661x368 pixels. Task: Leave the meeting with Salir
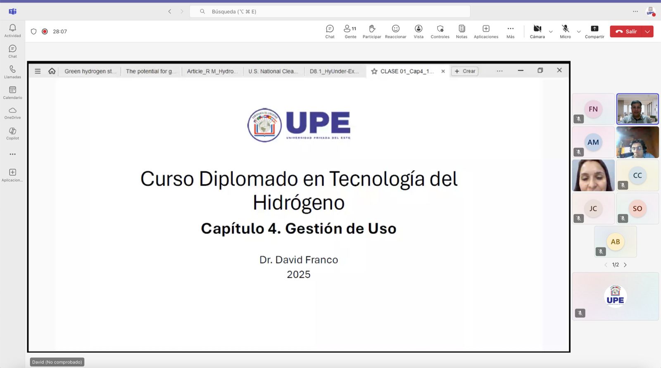pyautogui.click(x=626, y=31)
